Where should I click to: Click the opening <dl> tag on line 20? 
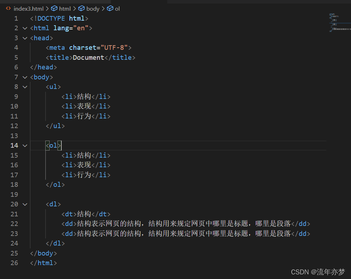pos(53,204)
